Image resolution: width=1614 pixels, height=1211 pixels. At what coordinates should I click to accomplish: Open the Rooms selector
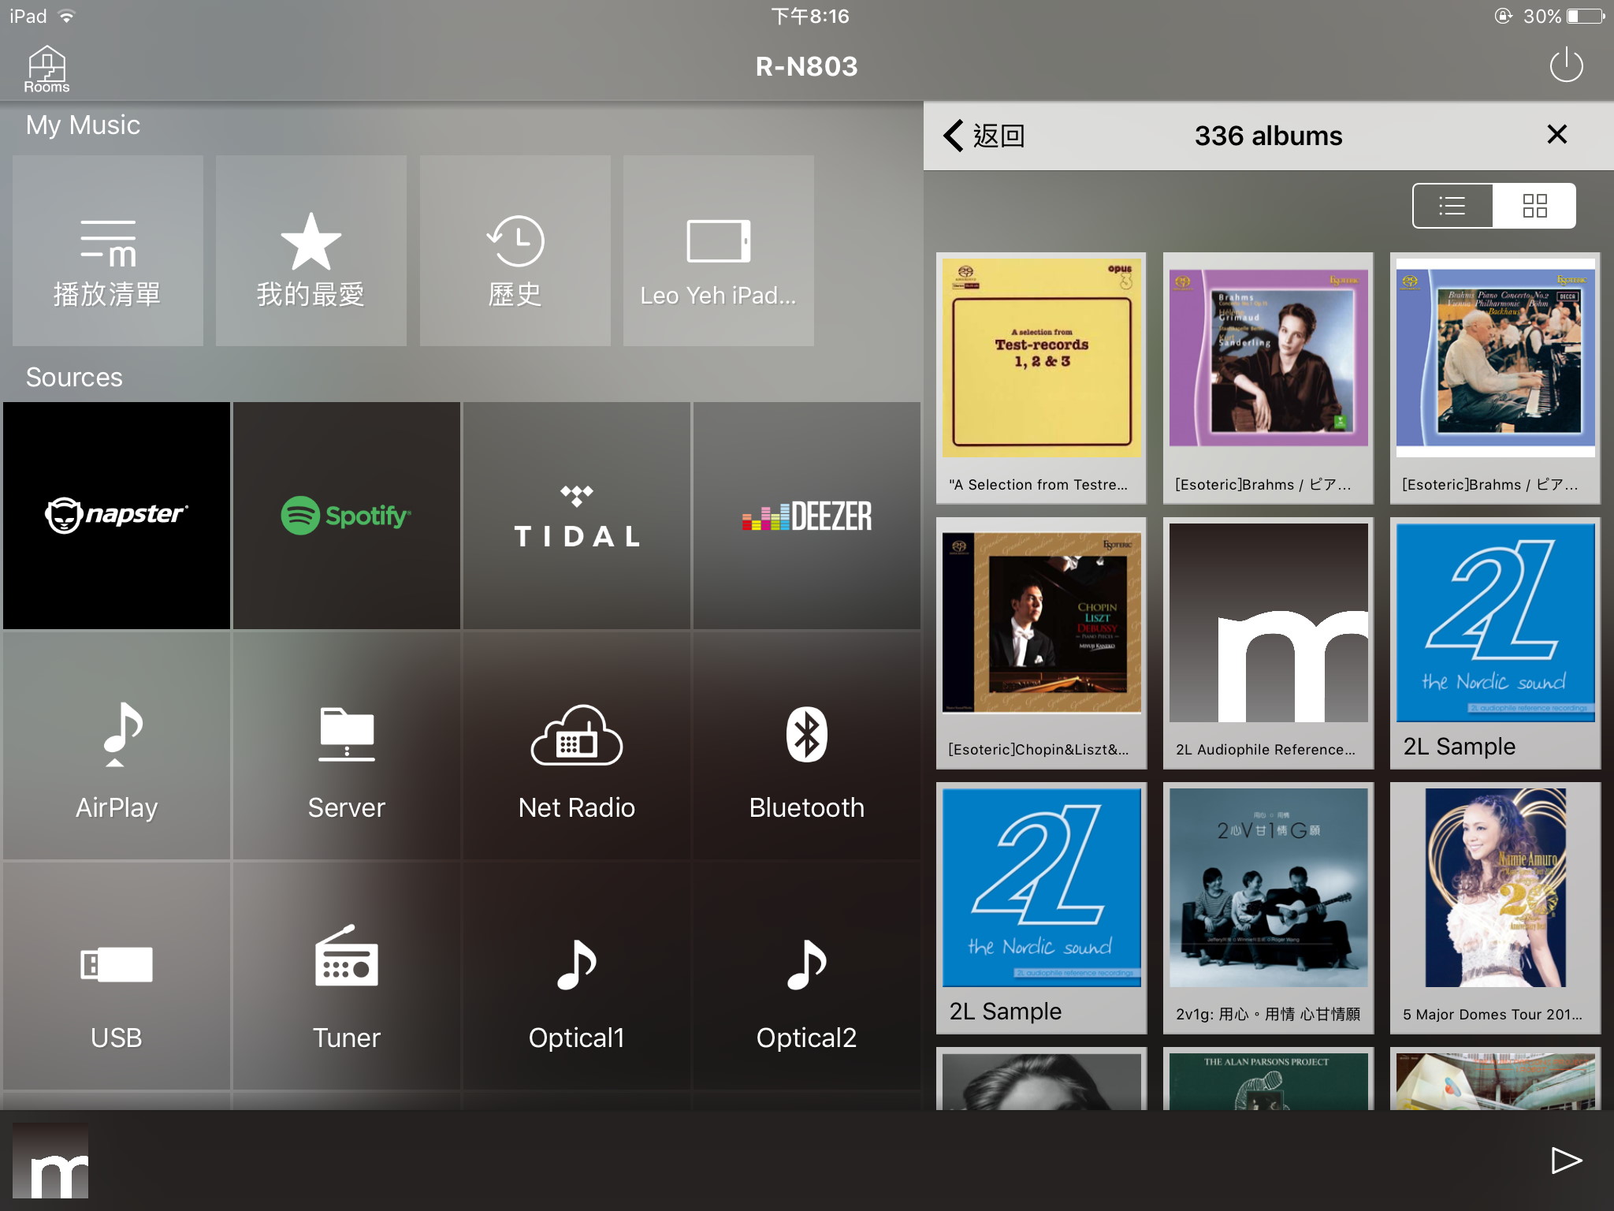pos(46,69)
